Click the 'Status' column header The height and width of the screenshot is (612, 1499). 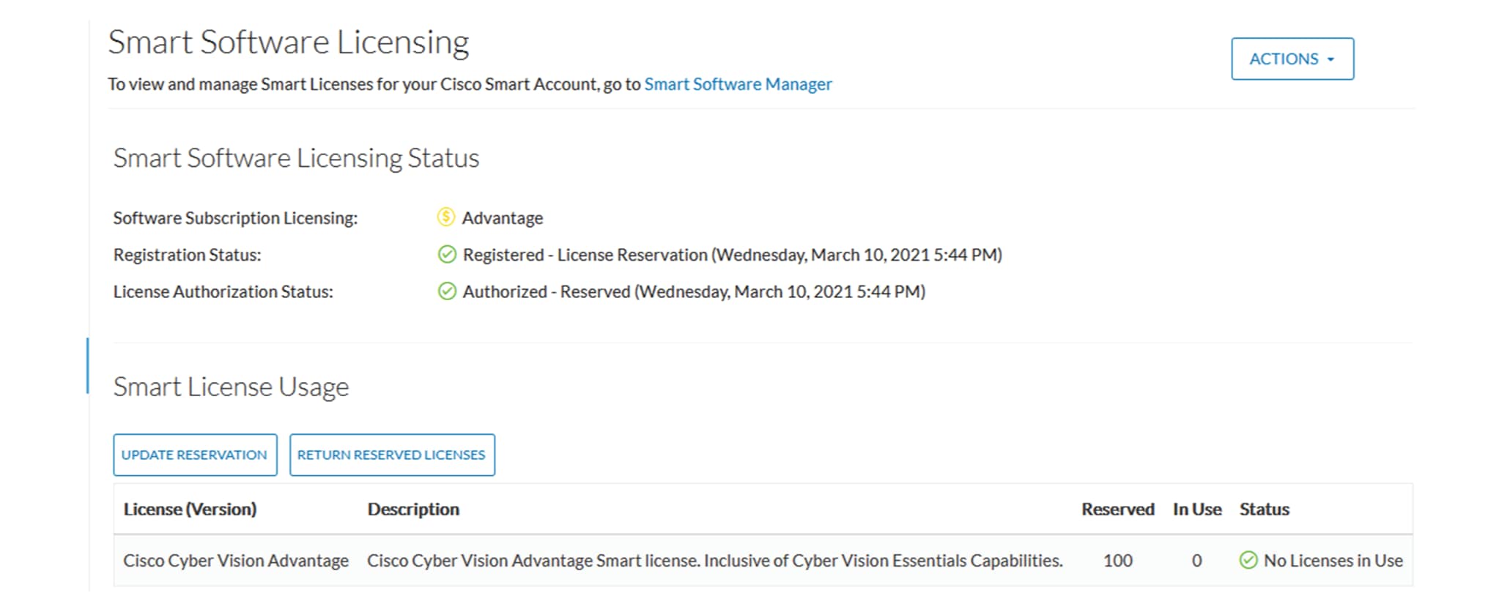(x=1265, y=510)
